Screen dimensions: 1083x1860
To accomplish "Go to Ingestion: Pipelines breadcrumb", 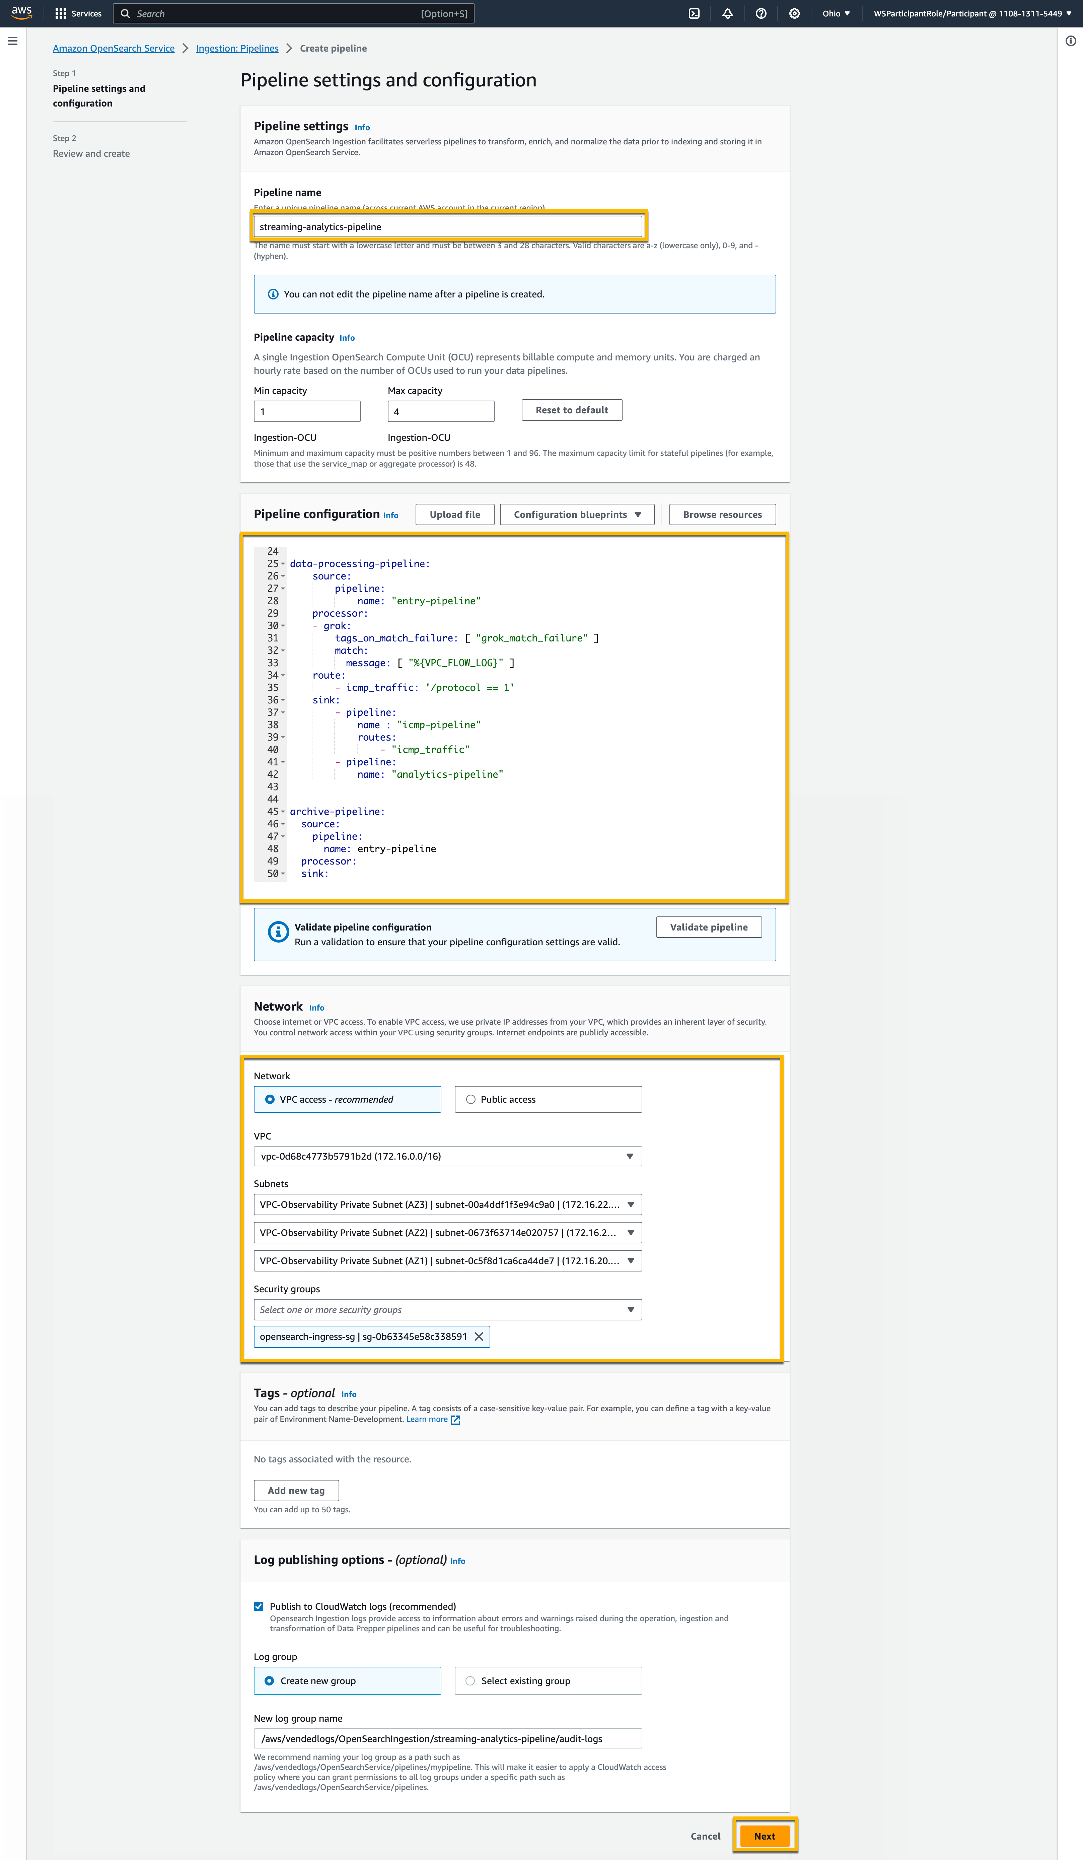I will pyautogui.click(x=237, y=48).
